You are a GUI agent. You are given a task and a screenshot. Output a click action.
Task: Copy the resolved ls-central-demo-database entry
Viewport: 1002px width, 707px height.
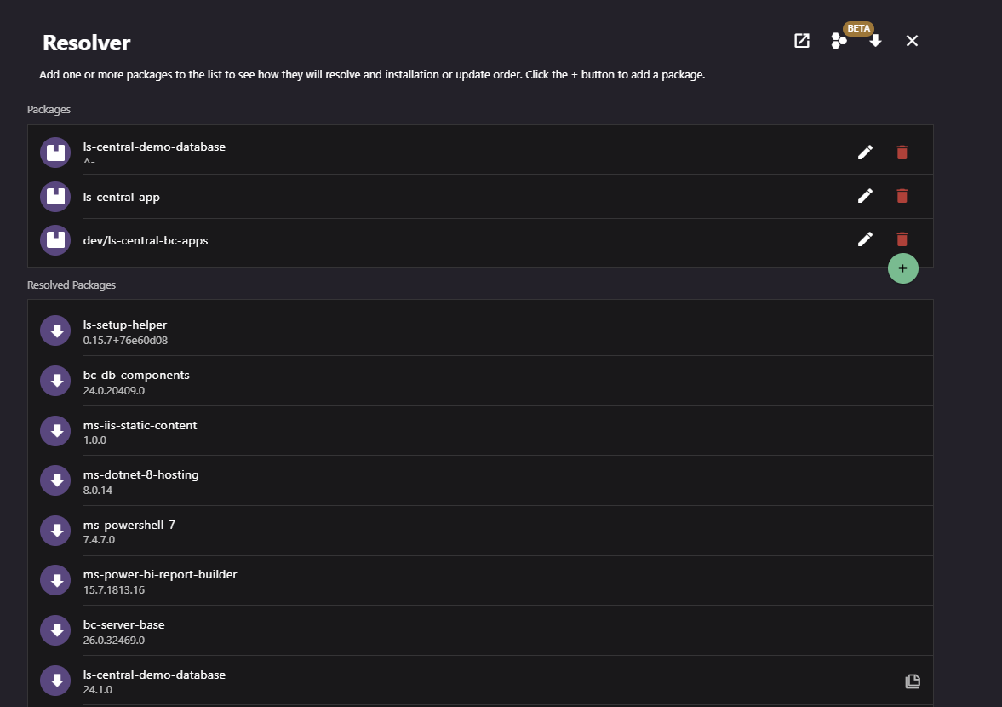(x=913, y=681)
